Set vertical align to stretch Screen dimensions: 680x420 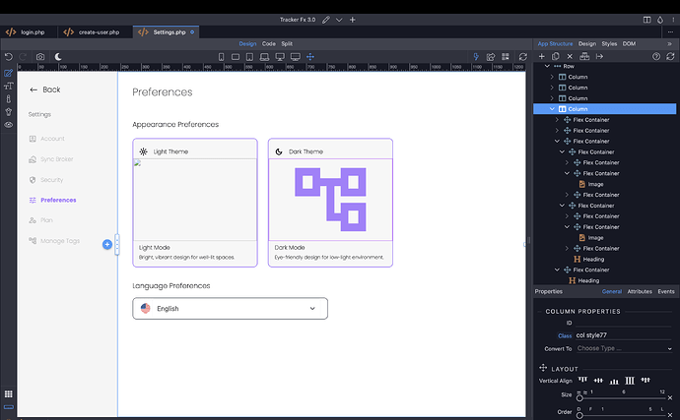coord(630,381)
